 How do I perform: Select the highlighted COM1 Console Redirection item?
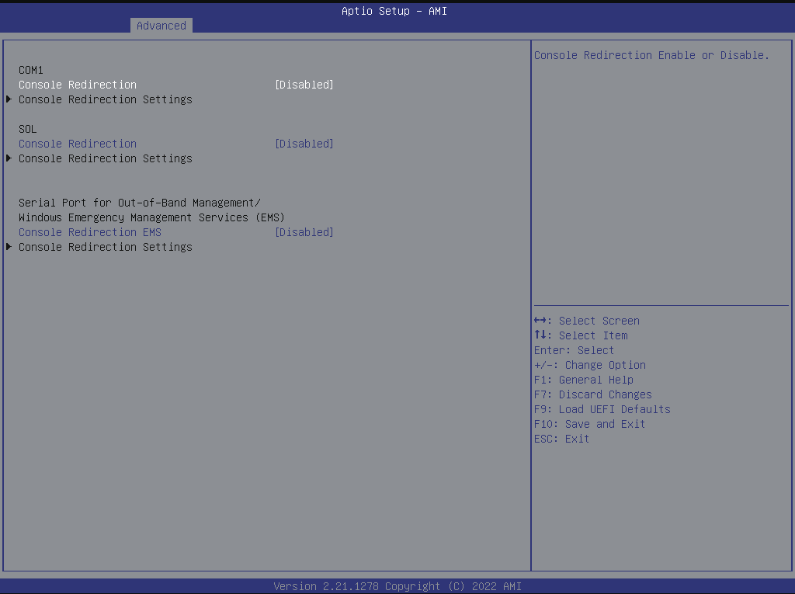point(78,85)
